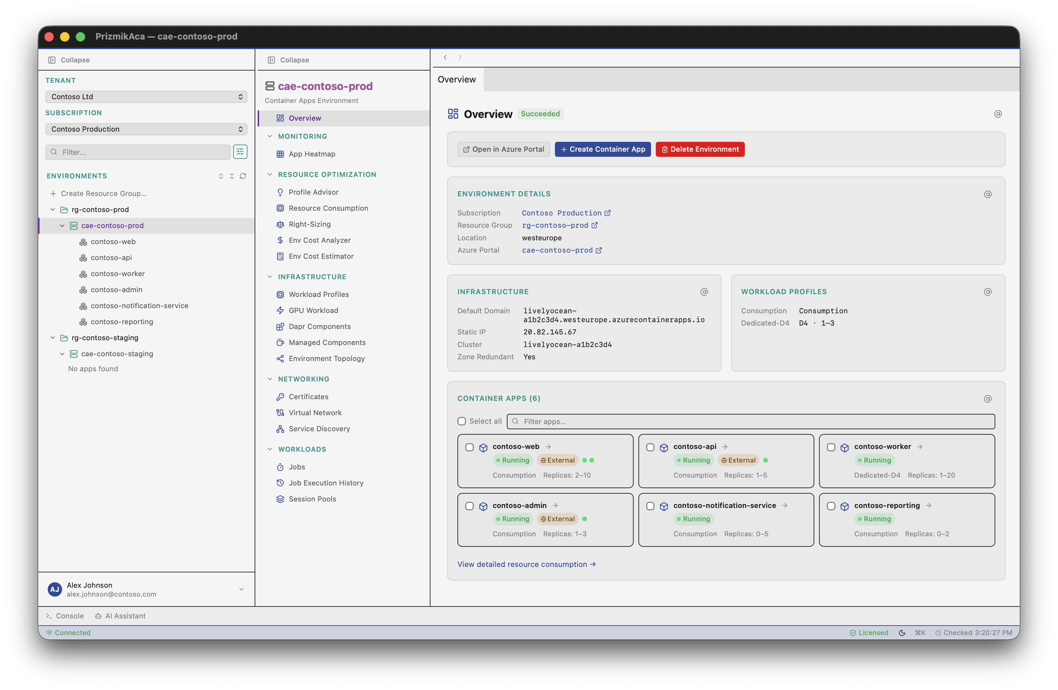Collapse the cae-contoso-staging tree node

click(62, 354)
